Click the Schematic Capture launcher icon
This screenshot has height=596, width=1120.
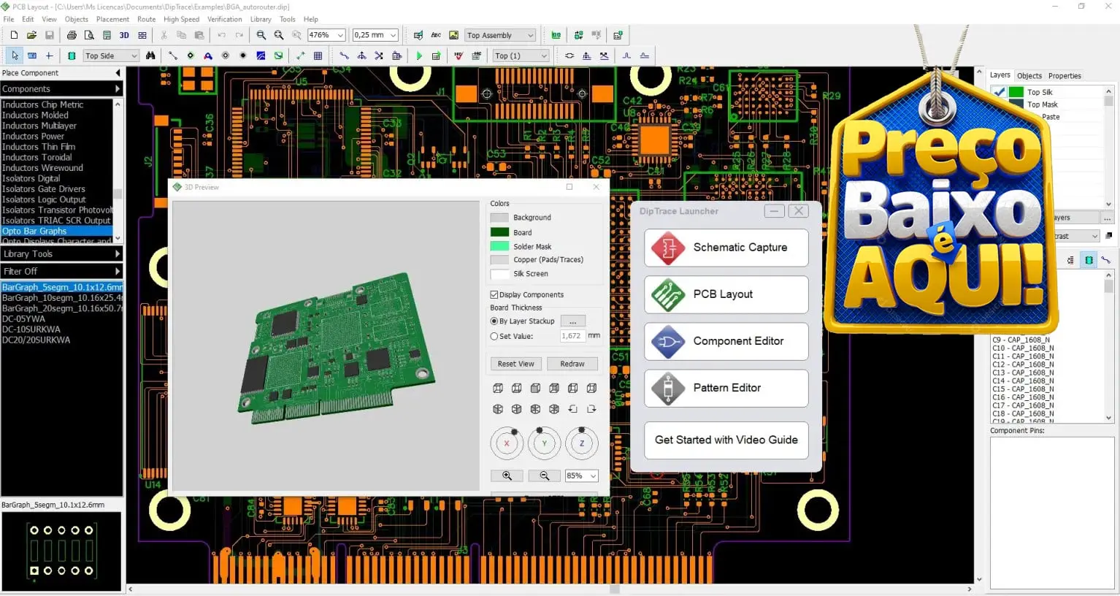[668, 248]
